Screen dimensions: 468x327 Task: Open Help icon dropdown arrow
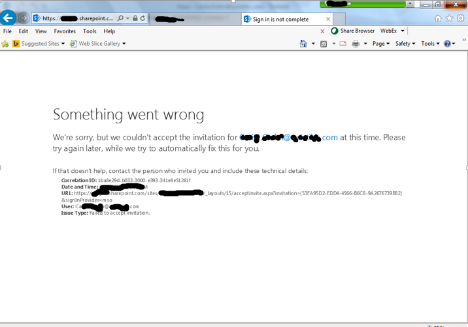[x=454, y=44]
